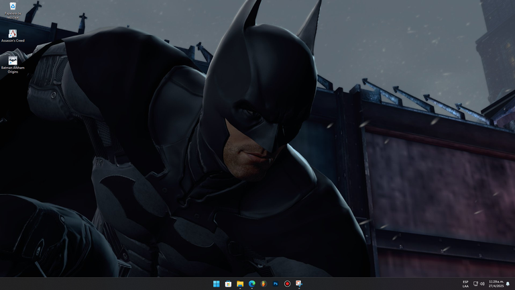Open Microsoft Edge from the taskbar
The width and height of the screenshot is (515, 290).
pos(252,284)
